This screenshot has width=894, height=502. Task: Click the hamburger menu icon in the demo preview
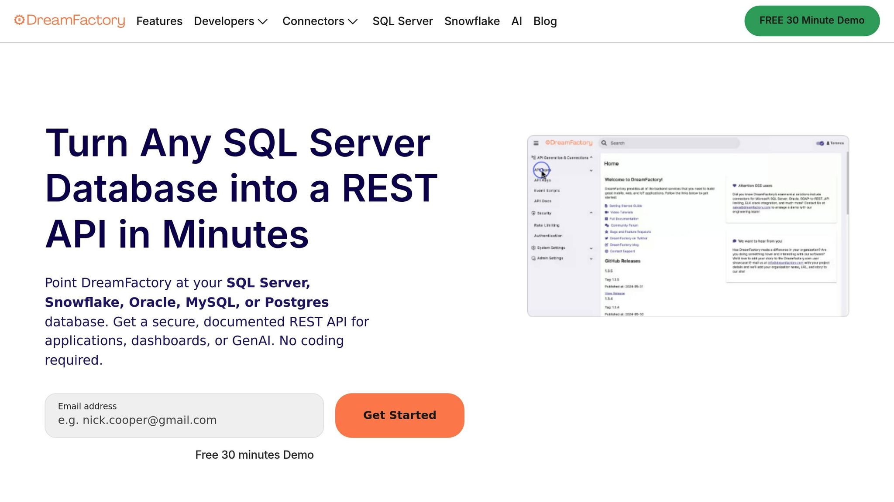click(x=536, y=143)
